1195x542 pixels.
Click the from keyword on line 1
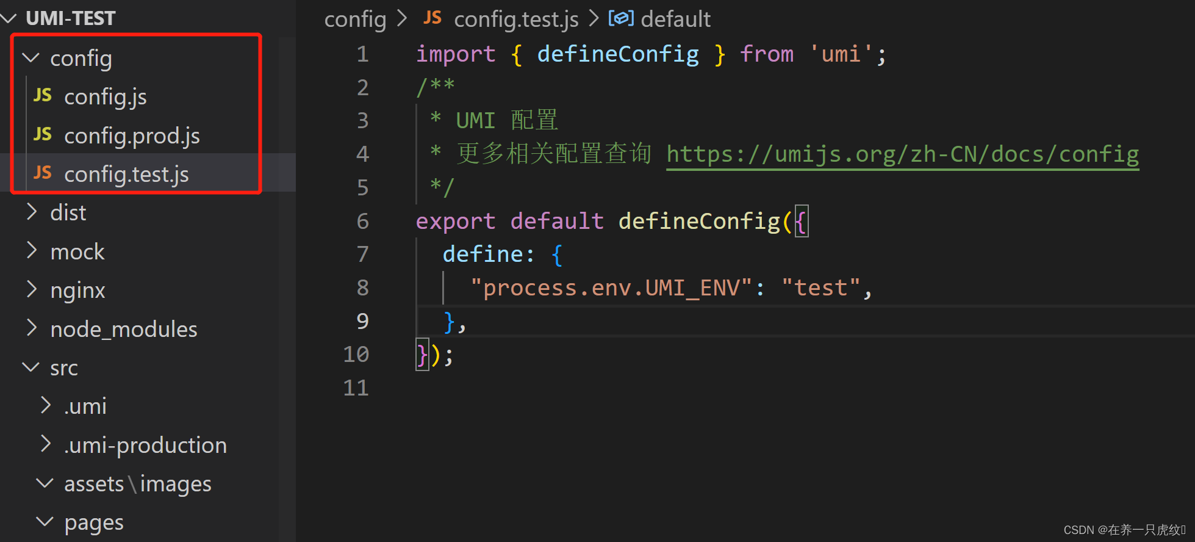767,54
